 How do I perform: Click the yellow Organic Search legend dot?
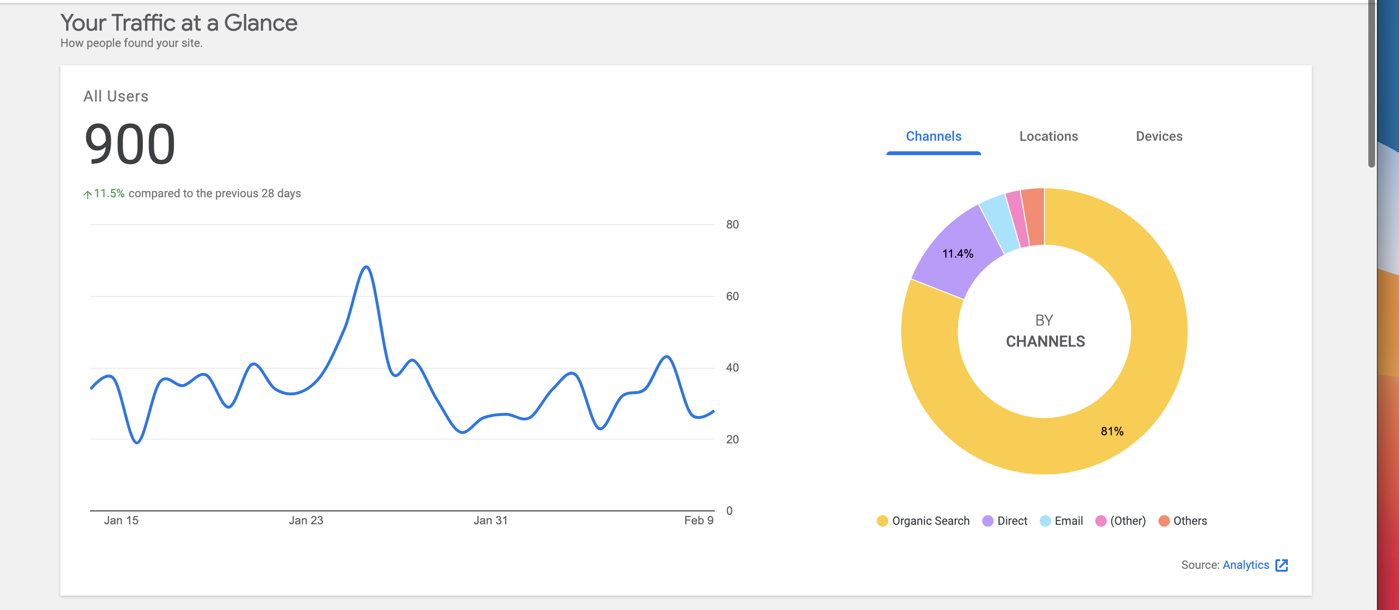(882, 520)
